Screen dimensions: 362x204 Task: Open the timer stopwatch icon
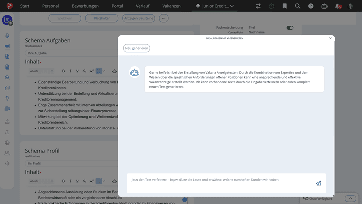[x=271, y=6]
